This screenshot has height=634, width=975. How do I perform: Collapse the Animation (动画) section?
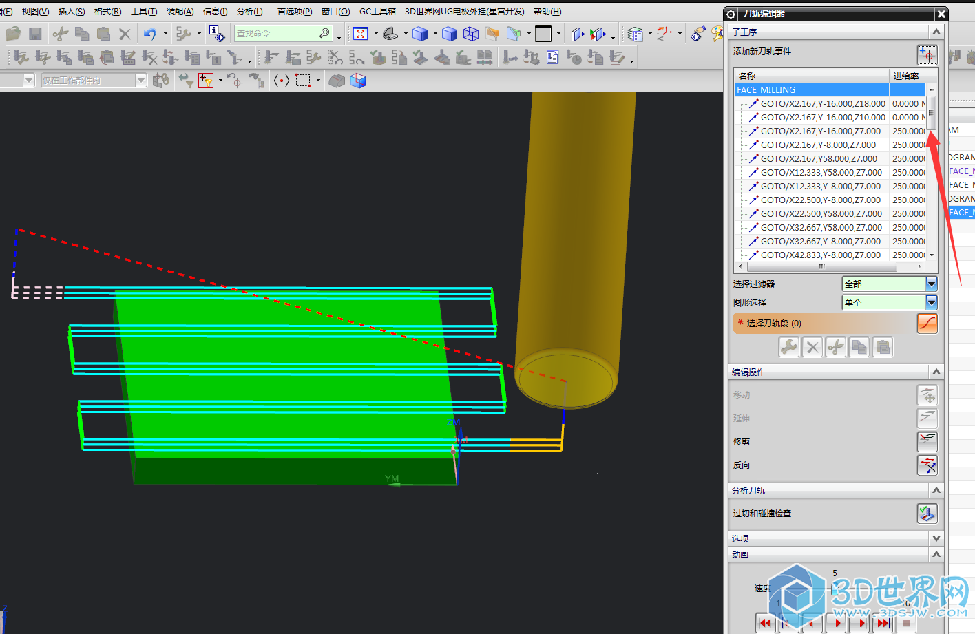936,554
